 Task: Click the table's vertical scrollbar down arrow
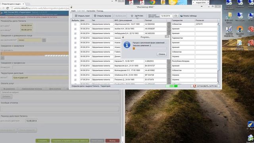218,83
